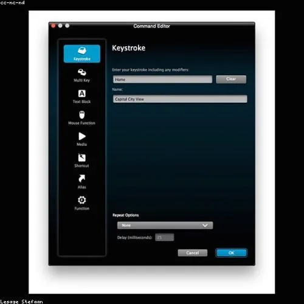304x304 pixels.
Task: Open the Function gear icon
Action: click(82, 200)
